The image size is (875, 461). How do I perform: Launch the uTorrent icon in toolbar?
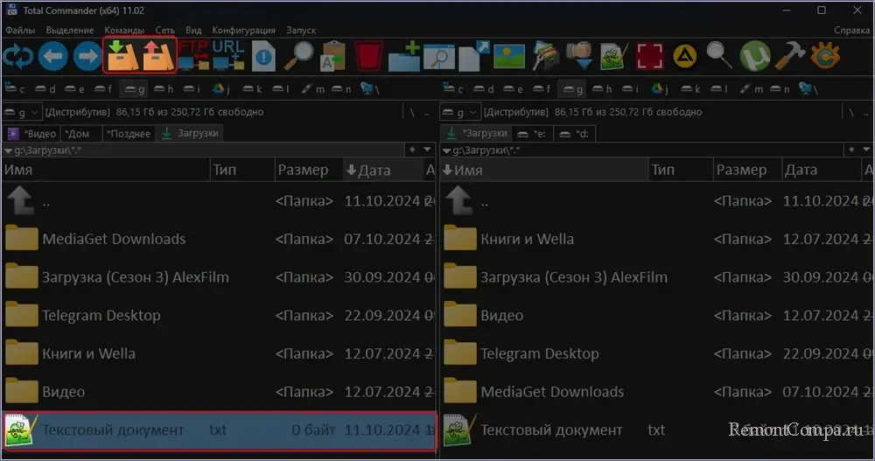point(753,56)
